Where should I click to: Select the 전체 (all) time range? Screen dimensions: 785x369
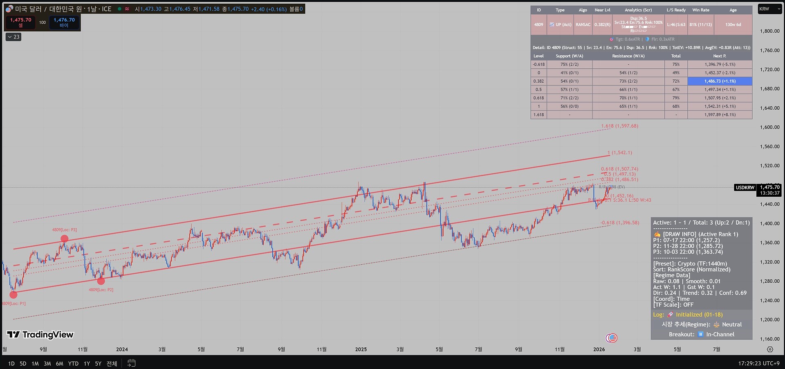[112, 363]
